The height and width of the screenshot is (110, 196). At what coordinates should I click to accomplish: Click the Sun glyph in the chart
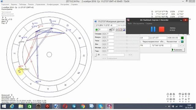pos(53,25)
